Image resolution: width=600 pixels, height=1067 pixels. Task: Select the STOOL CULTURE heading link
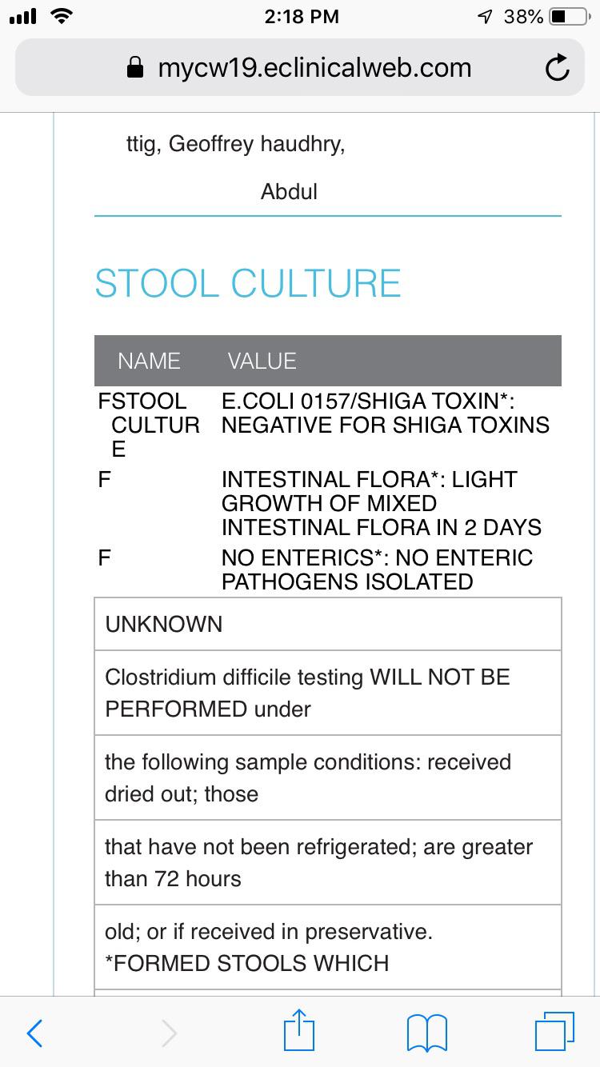click(248, 284)
